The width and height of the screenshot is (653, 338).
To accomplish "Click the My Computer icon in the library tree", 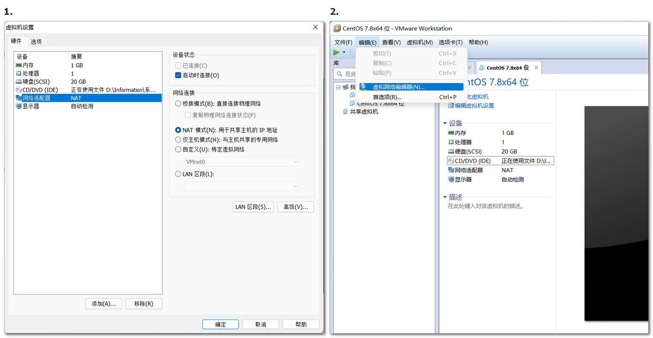I will pyautogui.click(x=346, y=87).
